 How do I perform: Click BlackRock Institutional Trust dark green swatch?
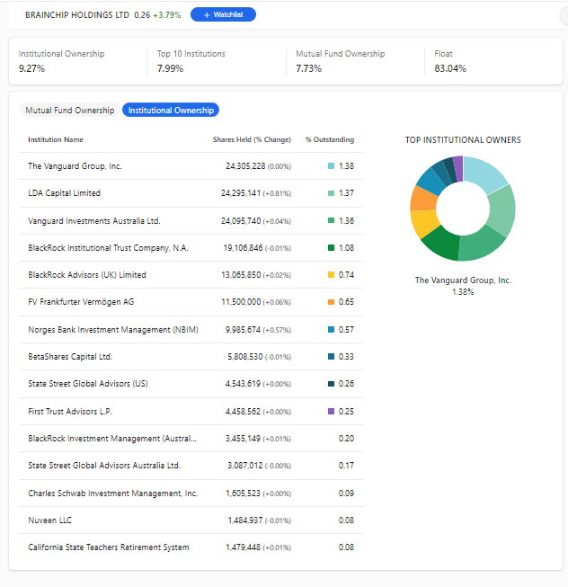pyautogui.click(x=331, y=247)
